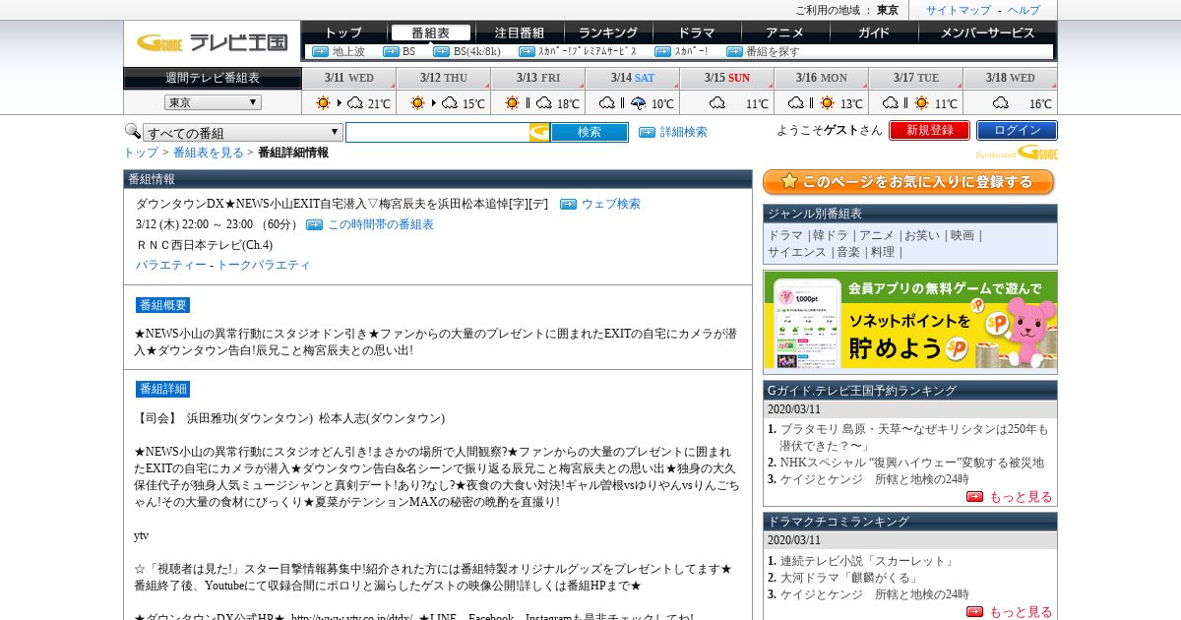Image resolution: width=1181 pixels, height=620 pixels.
Task: Open the 東京 region dropdown
Action: click(x=213, y=102)
